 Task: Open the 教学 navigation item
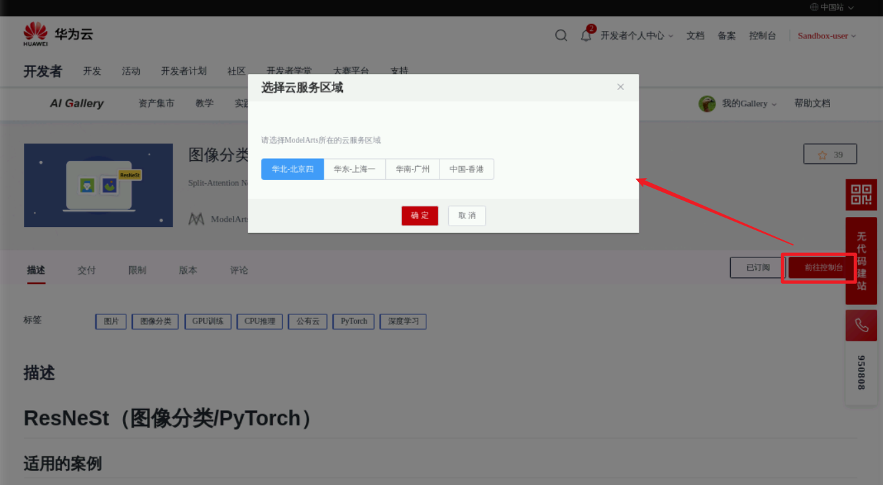click(205, 104)
